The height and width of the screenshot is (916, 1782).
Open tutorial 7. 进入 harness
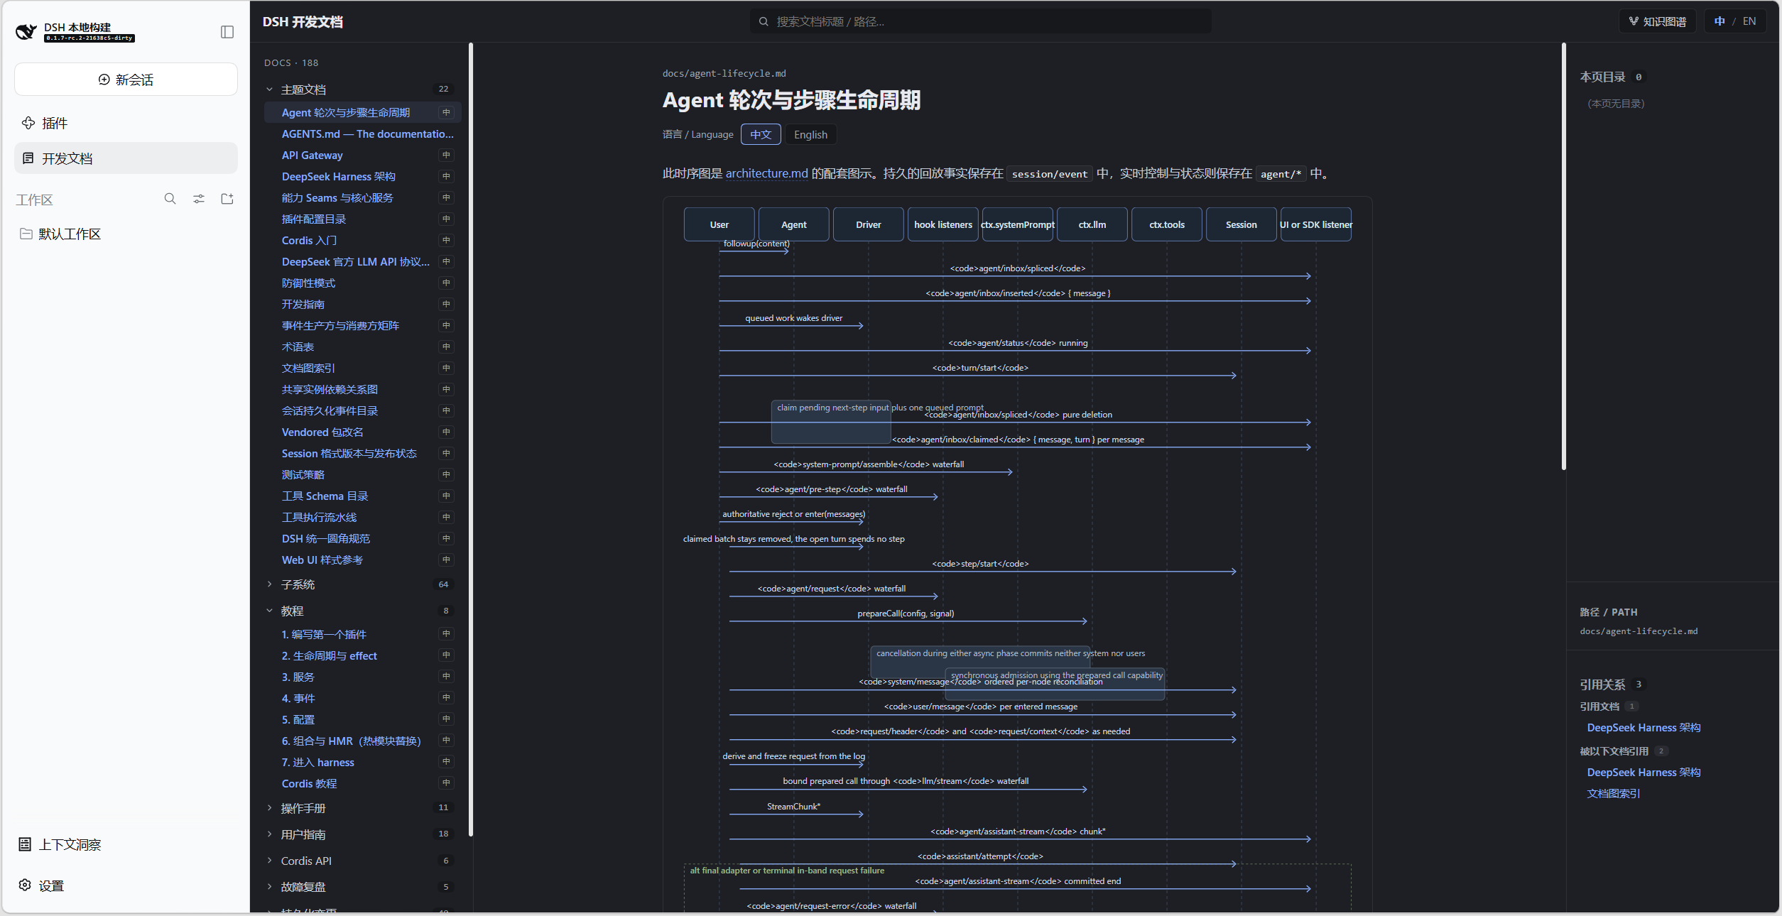click(363, 762)
